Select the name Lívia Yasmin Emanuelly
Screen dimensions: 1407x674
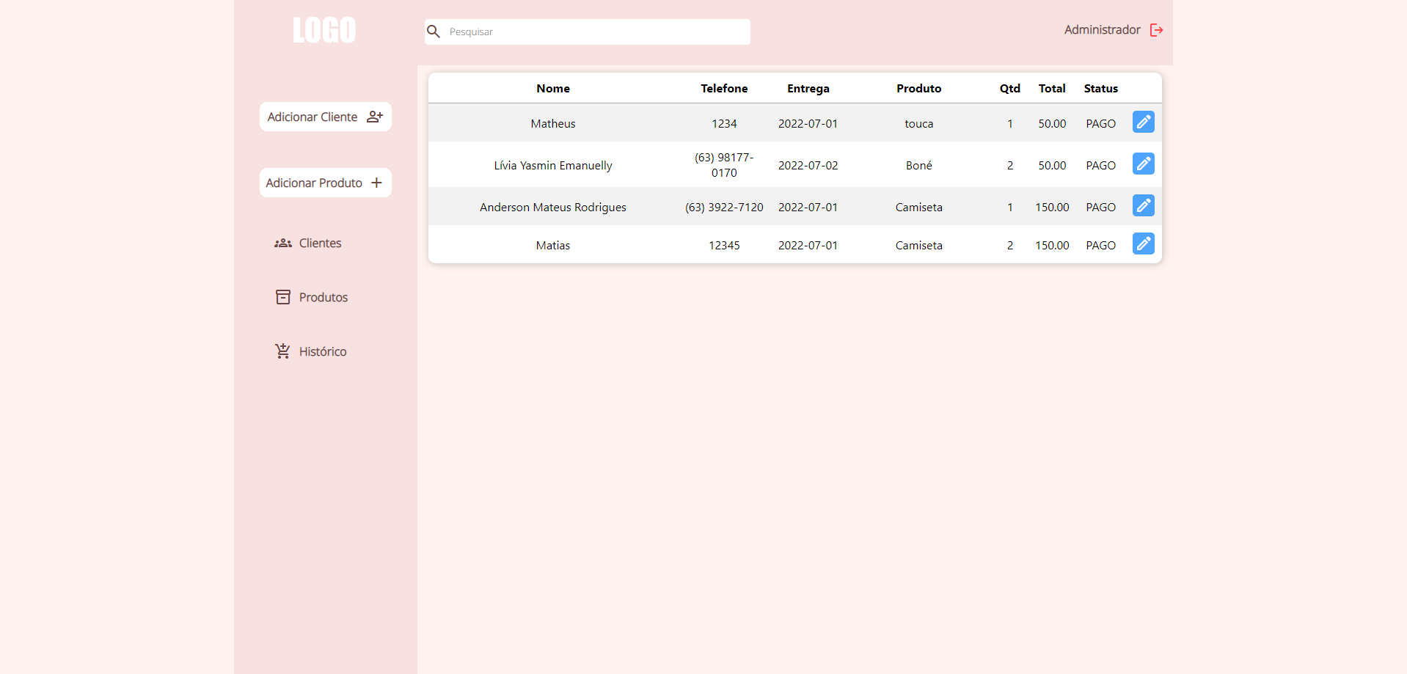point(553,165)
